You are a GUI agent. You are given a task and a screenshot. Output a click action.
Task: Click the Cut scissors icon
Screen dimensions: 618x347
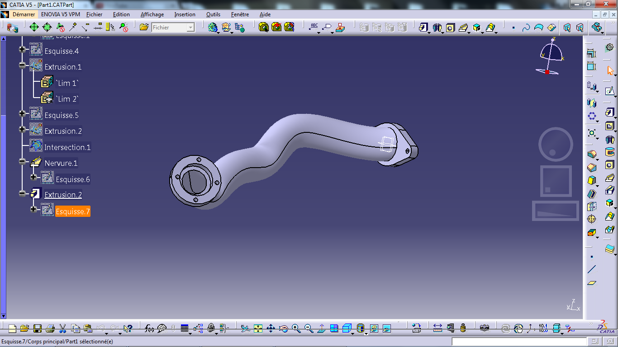(x=63, y=328)
